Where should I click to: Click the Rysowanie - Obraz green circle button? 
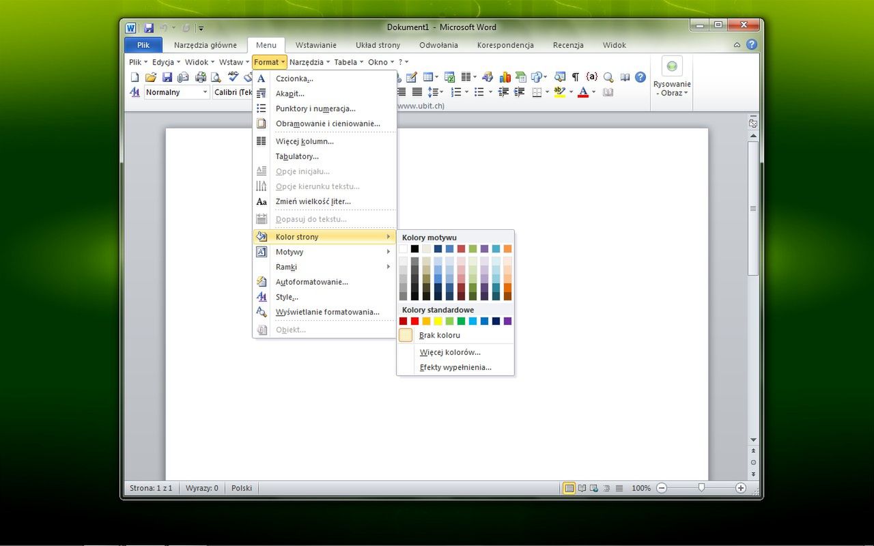pos(672,66)
